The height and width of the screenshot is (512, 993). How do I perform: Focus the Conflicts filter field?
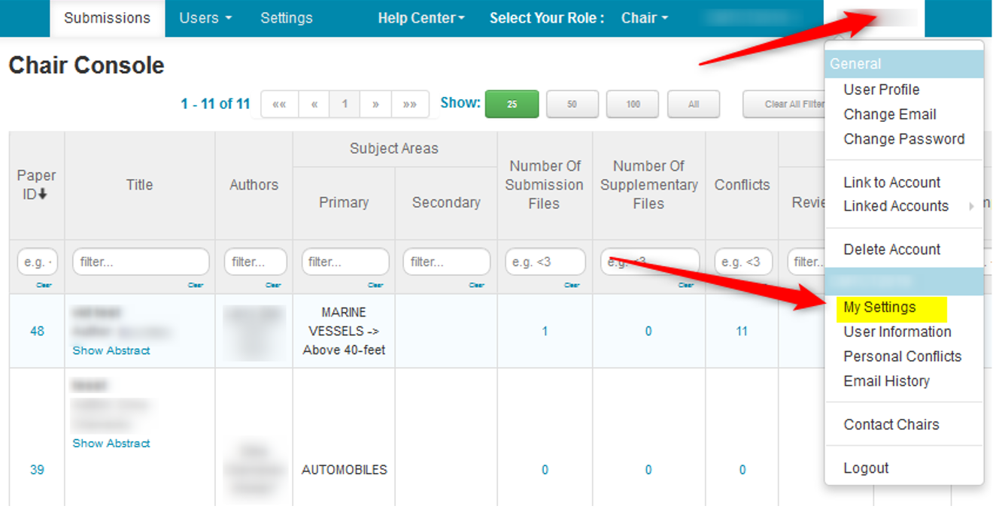pos(742,262)
